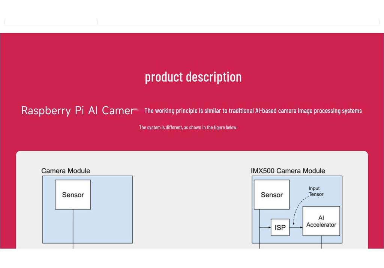Select the 'Raspberry Pi AI Camer' title text
Viewport: 384px width, 268px height.
pyautogui.click(x=78, y=110)
